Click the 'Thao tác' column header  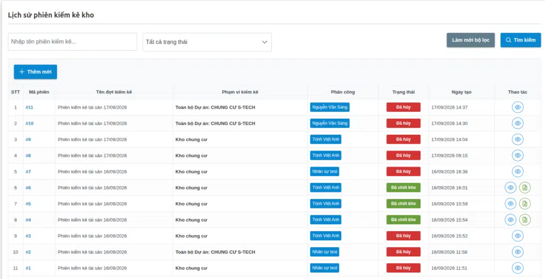tap(517, 92)
